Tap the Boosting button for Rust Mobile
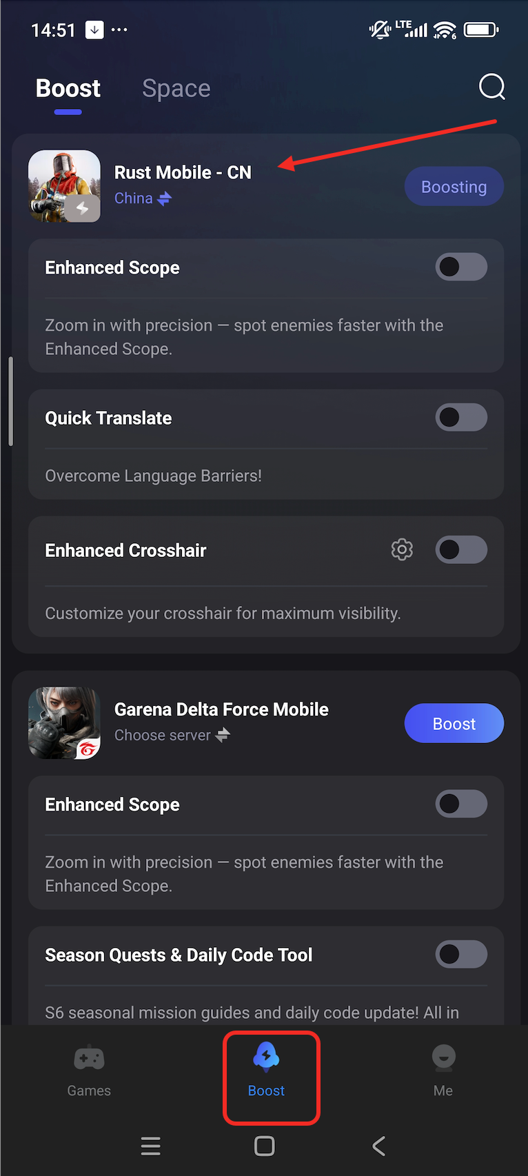The height and width of the screenshot is (1176, 528). pos(454,186)
